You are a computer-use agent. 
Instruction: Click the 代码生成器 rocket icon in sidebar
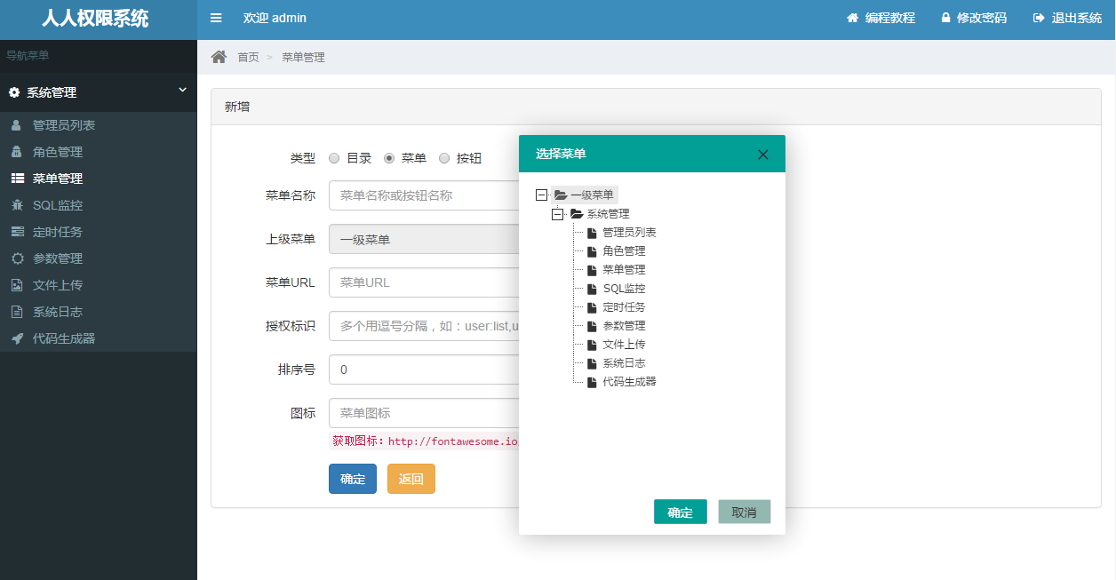click(16, 338)
